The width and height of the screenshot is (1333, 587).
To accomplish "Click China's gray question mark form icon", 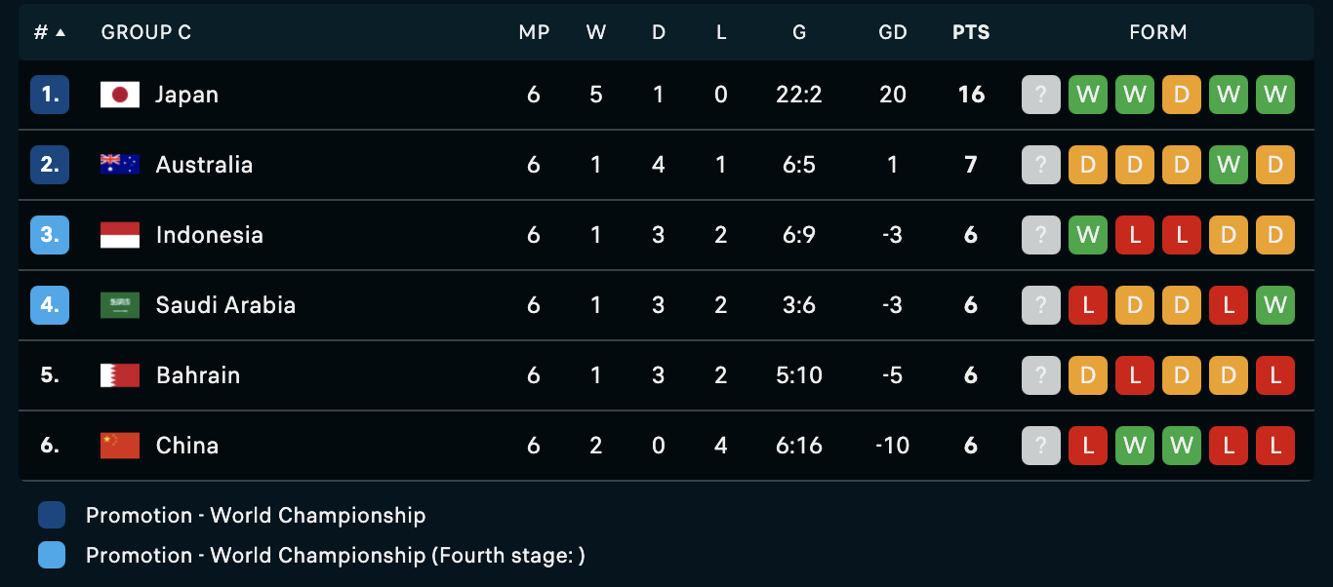I will tap(1041, 446).
